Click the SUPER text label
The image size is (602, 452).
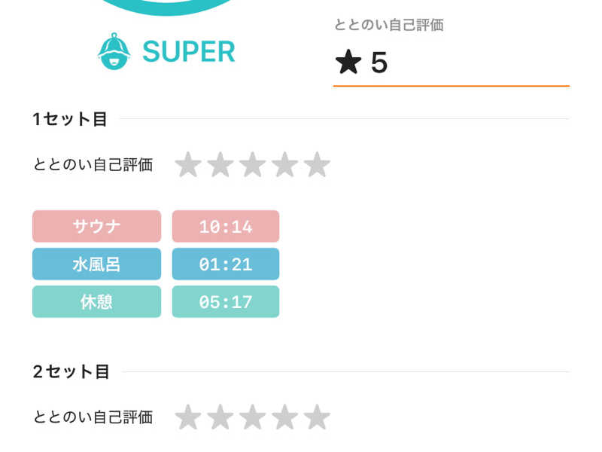(x=189, y=51)
